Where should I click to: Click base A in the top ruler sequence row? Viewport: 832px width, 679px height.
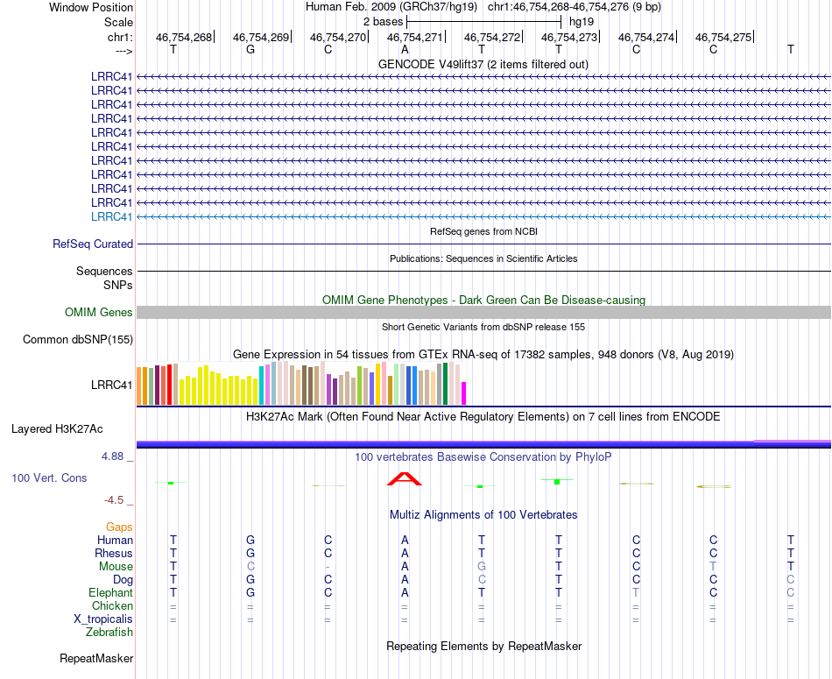[405, 49]
